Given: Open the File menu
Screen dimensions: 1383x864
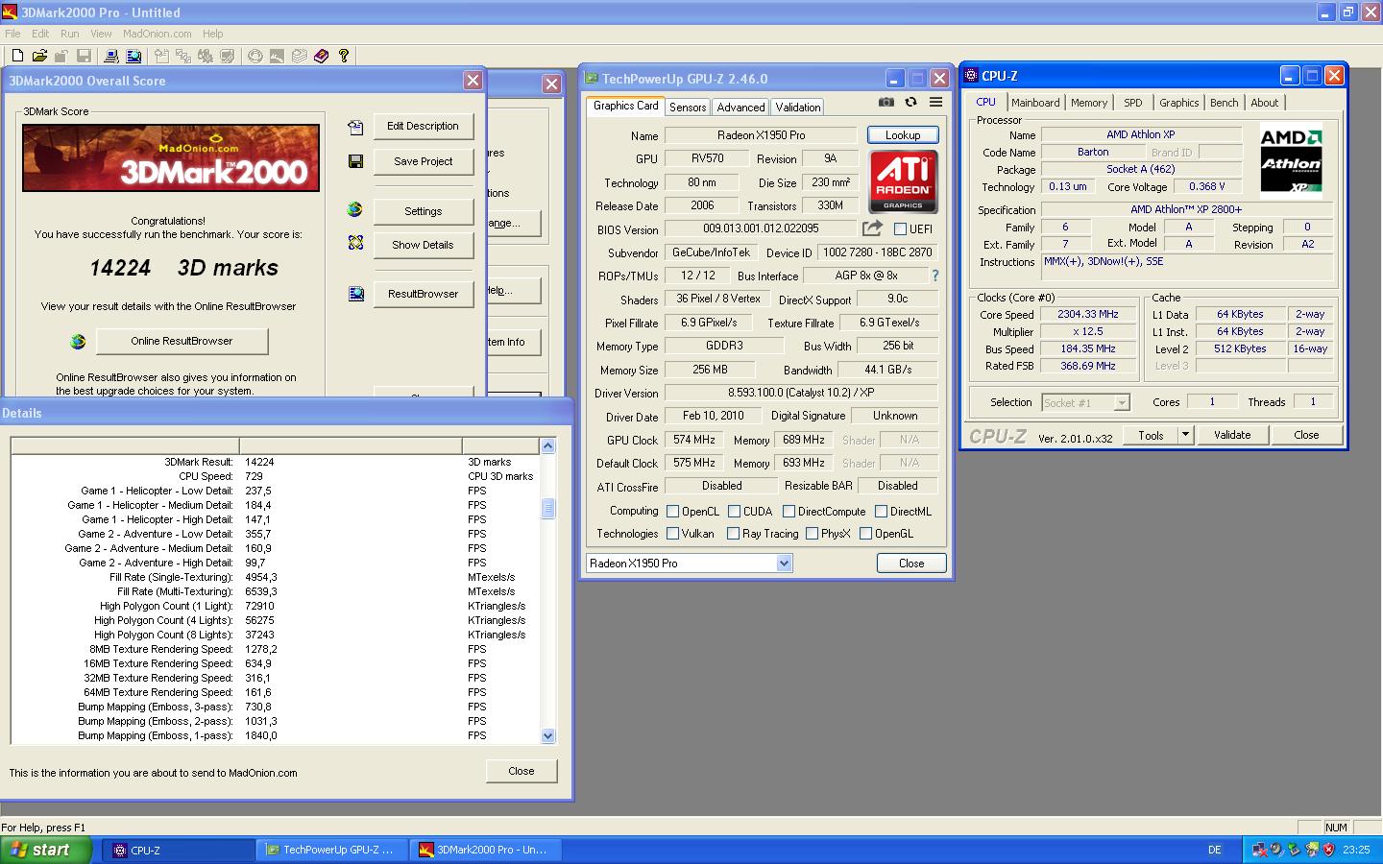Looking at the screenshot, I should [x=12, y=34].
